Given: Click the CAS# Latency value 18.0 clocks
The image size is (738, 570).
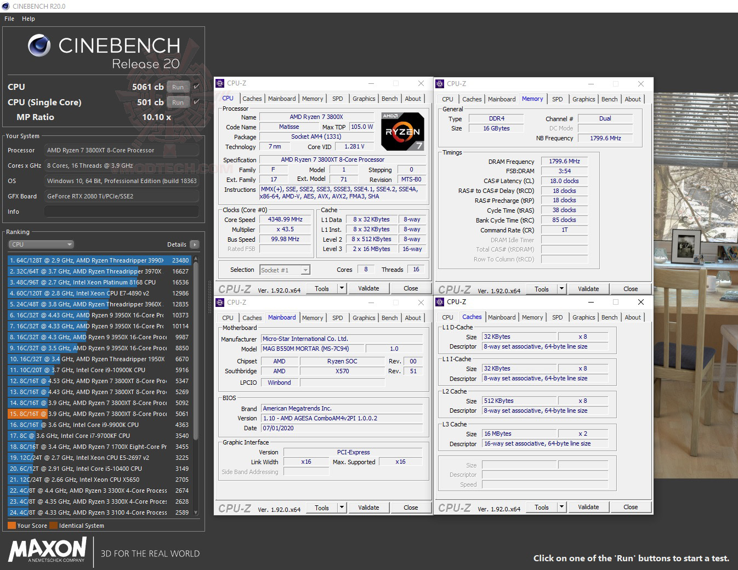Looking at the screenshot, I should click(564, 181).
